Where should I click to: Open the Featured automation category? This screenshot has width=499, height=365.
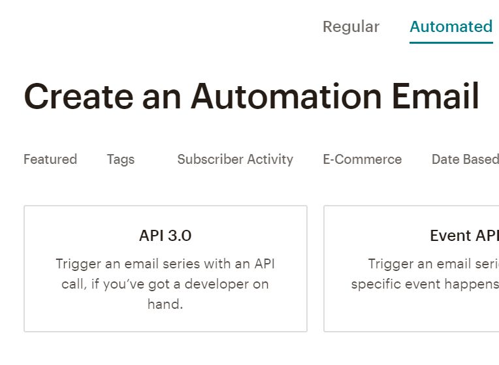tap(50, 159)
